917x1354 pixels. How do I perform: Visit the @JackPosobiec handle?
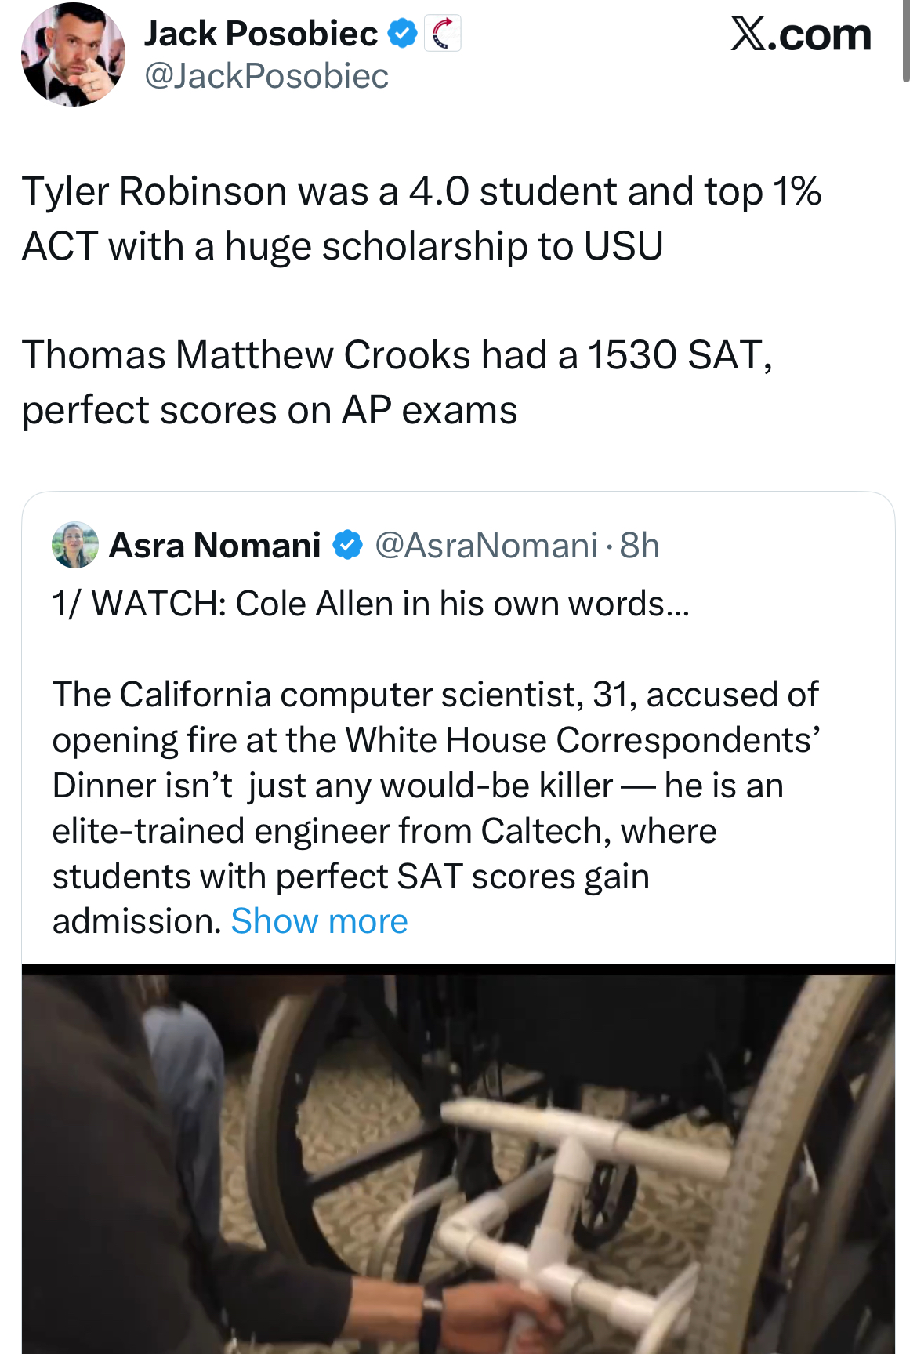(266, 76)
